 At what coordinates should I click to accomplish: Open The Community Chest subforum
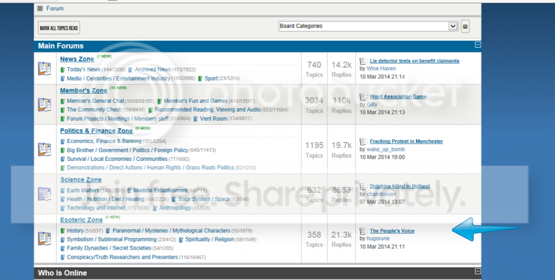(94, 110)
